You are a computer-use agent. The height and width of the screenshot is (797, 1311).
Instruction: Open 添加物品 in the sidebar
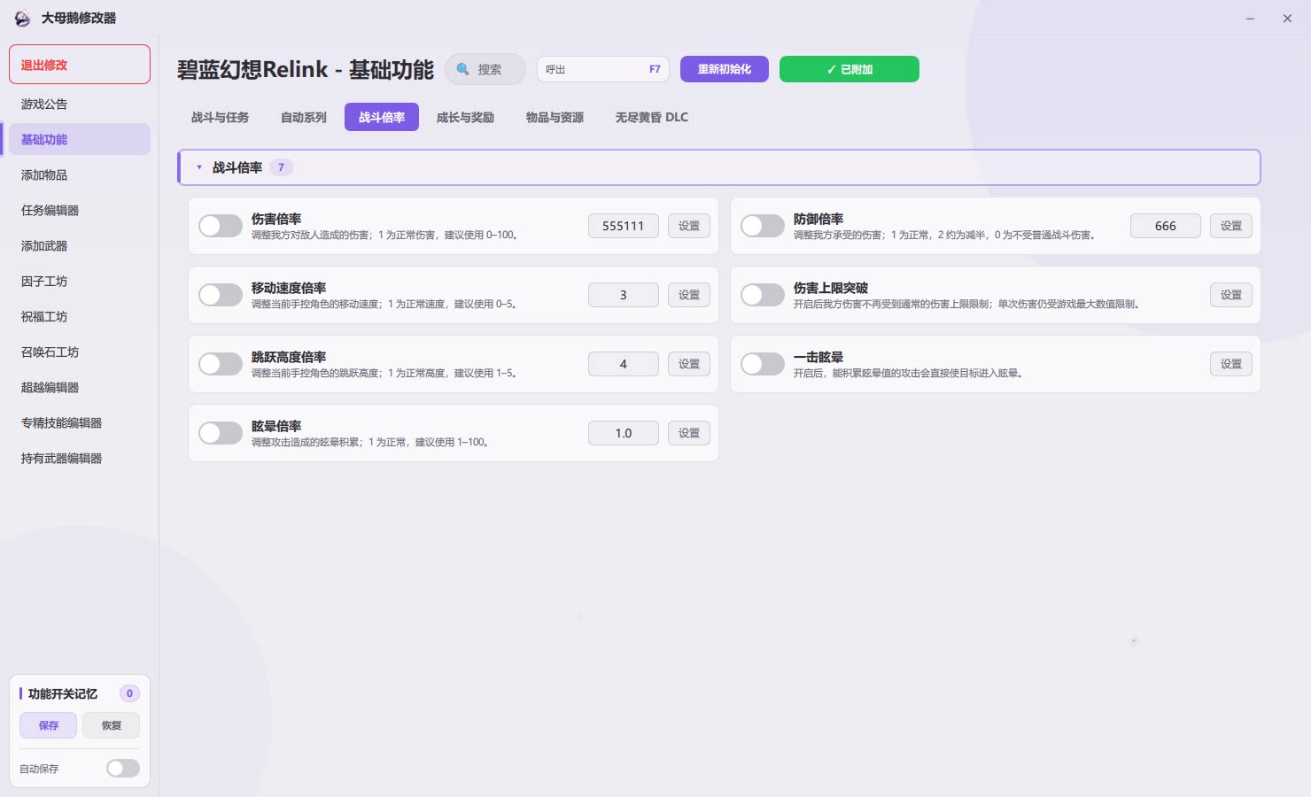tap(80, 174)
